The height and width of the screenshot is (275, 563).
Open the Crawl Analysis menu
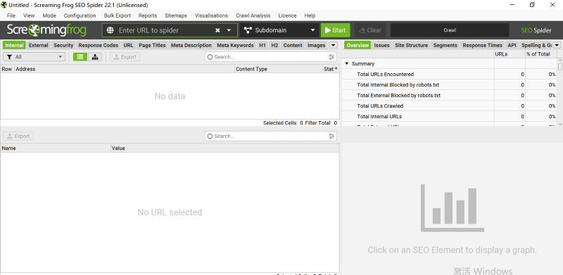[x=253, y=15]
